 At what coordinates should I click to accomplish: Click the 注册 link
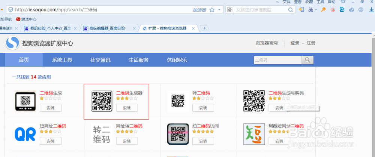pos(311,43)
